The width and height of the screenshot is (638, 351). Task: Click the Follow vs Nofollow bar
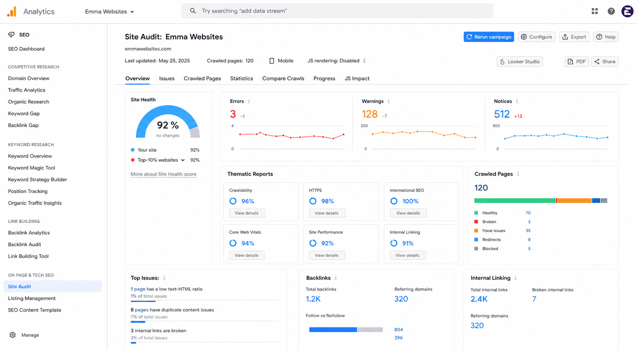(346, 330)
